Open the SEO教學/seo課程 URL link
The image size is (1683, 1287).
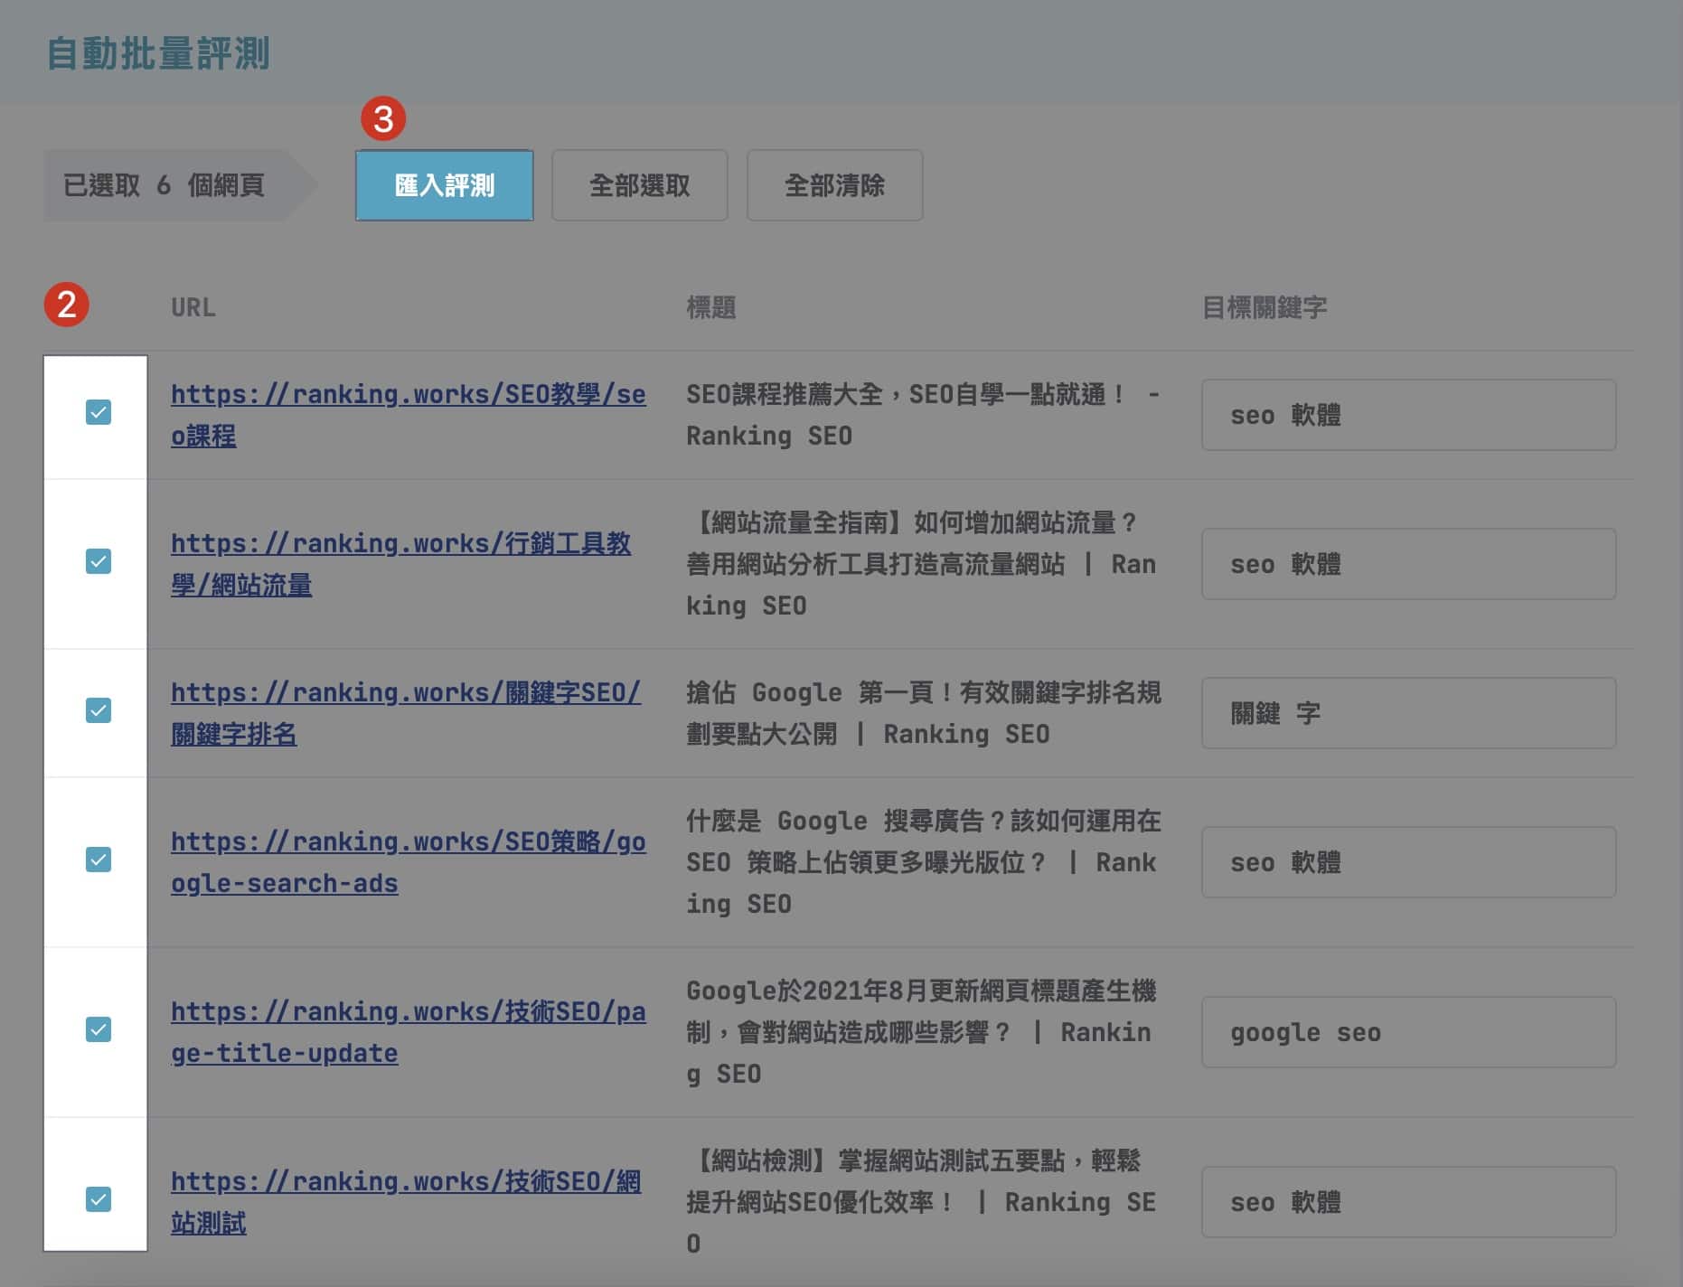[x=407, y=395]
